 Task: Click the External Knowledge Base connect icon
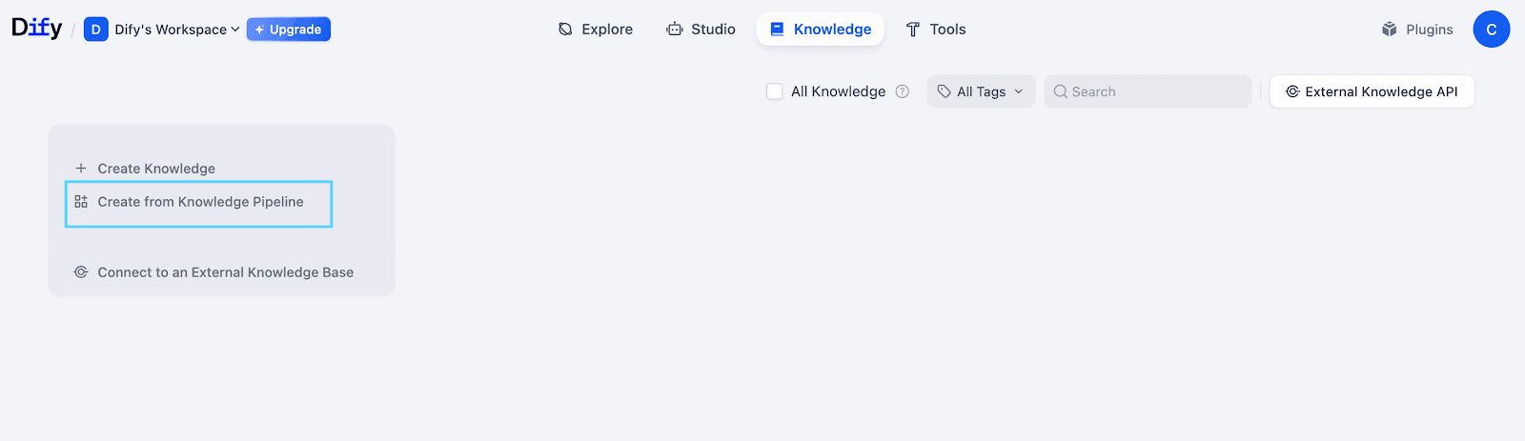(81, 272)
